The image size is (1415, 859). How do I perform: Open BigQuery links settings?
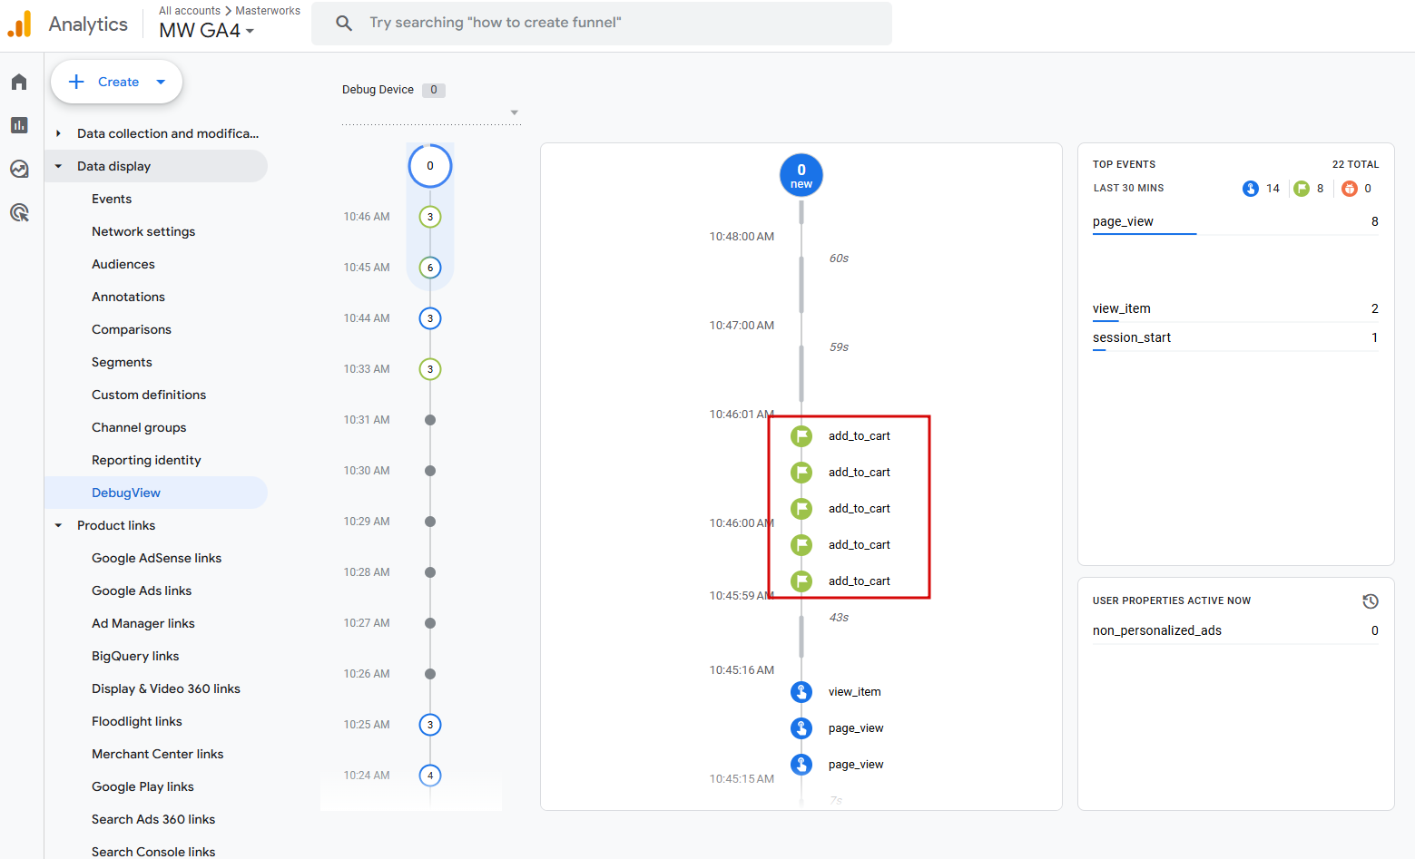pos(135,656)
